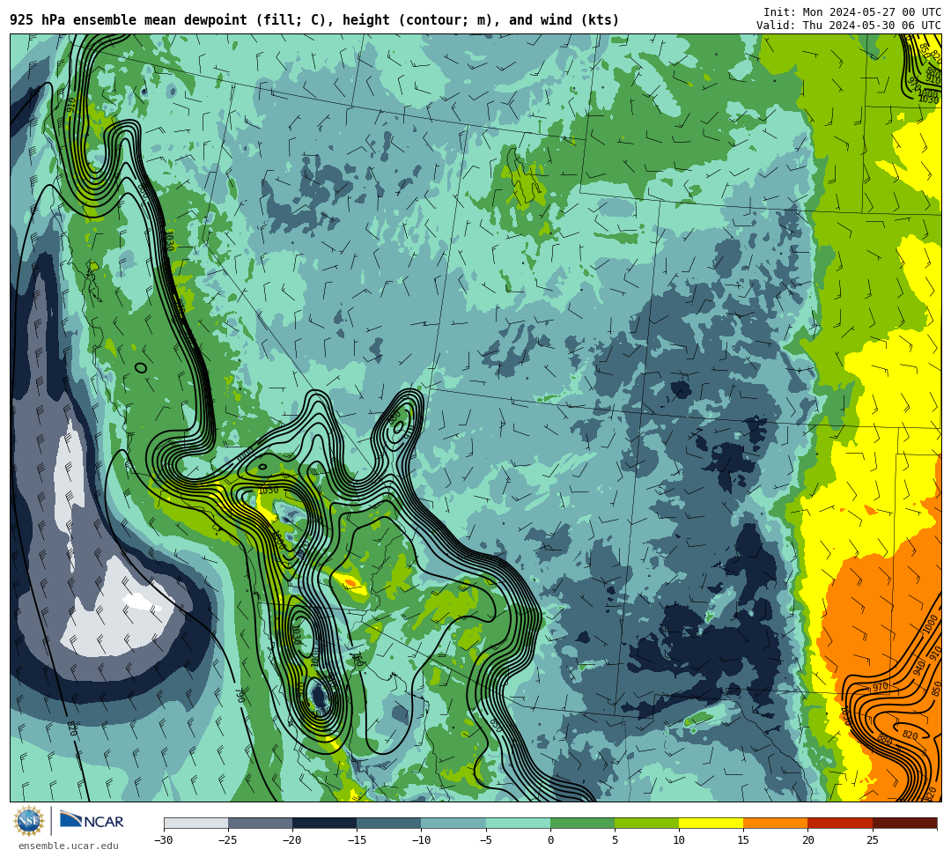Select the steel blue swatch at -15 to -10
The image size is (951, 857).
click(x=389, y=823)
